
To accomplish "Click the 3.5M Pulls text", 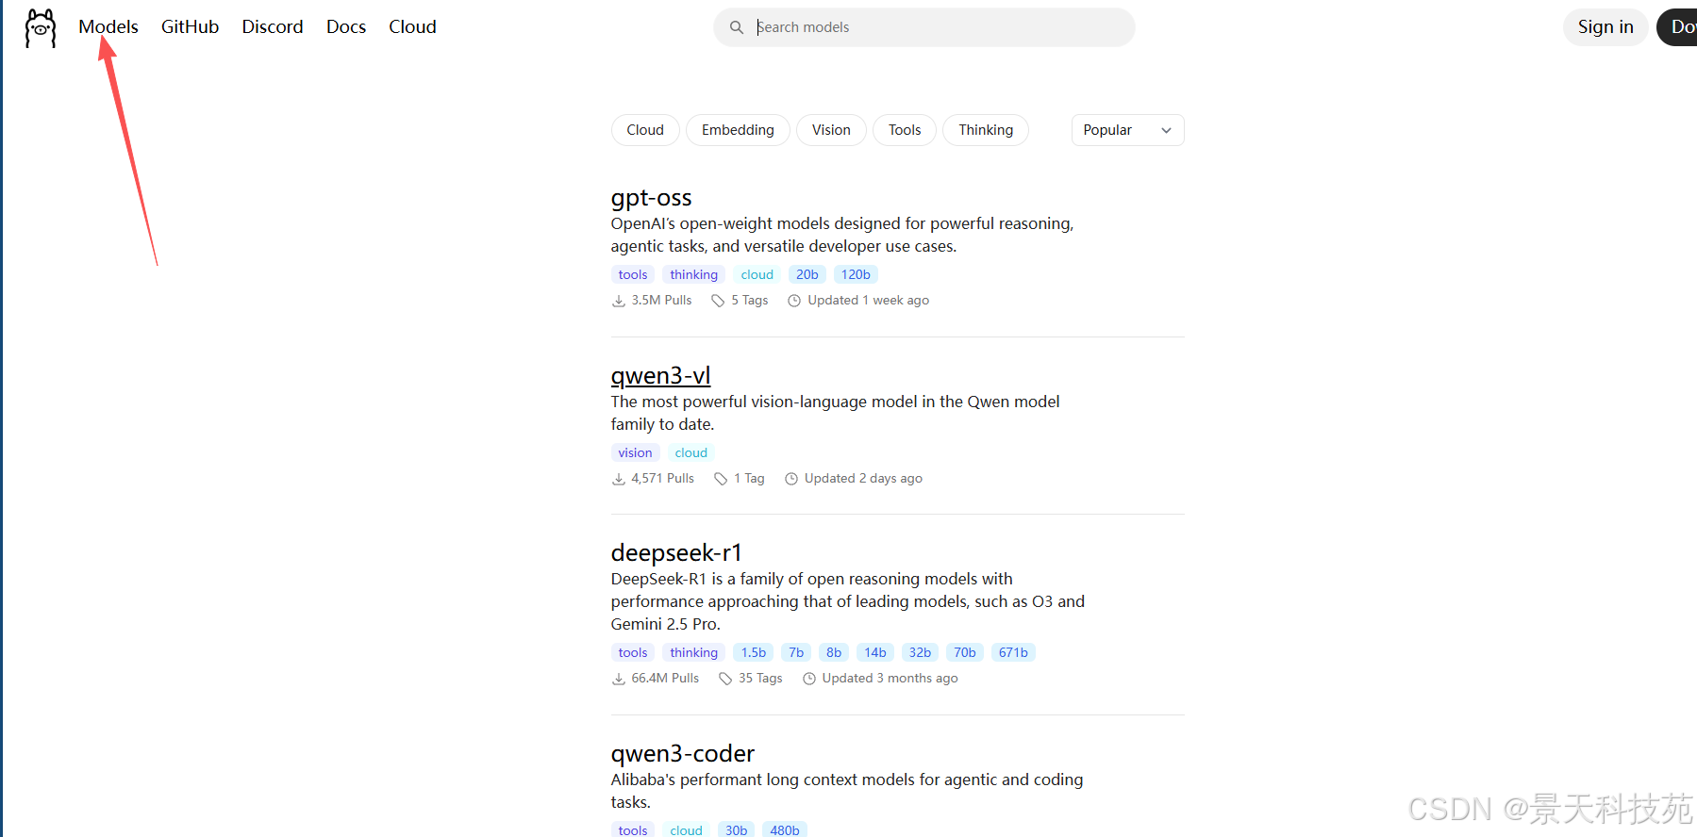I will point(661,301).
